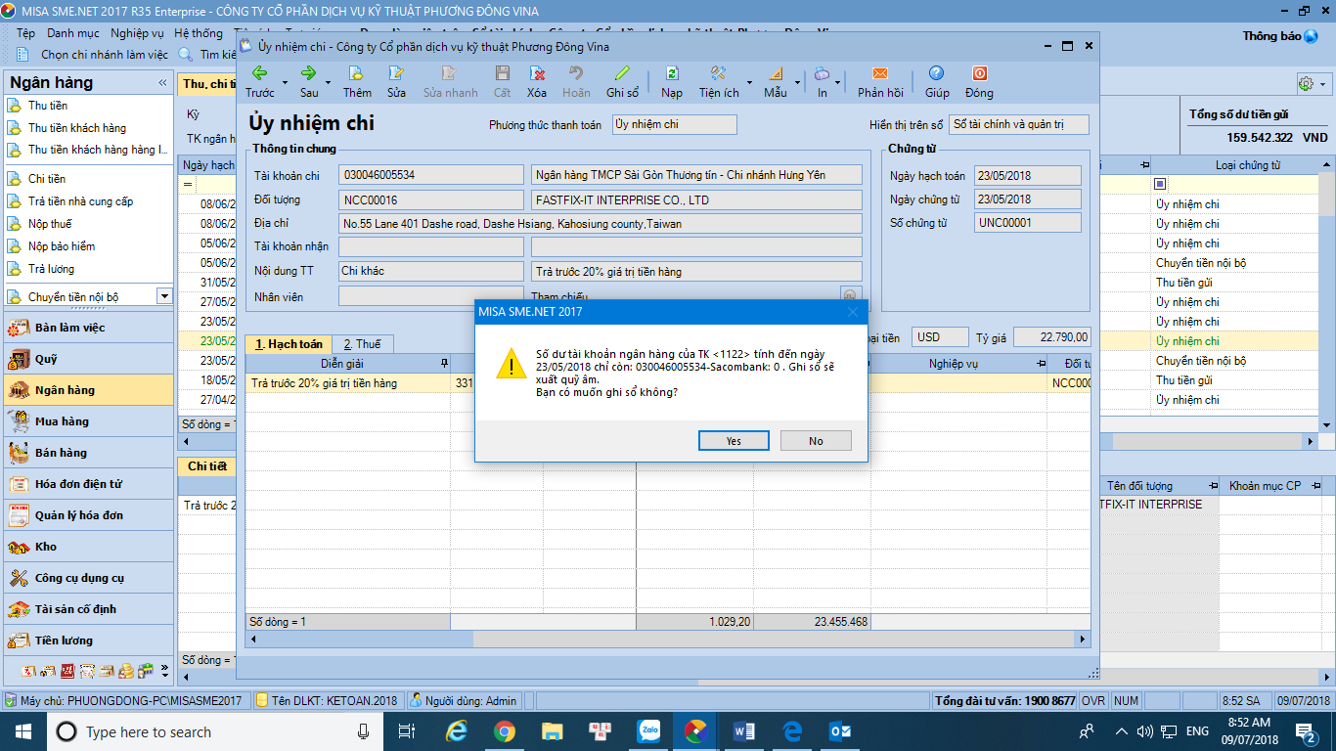The width and height of the screenshot is (1336, 751).
Task: Click the In (print) toolbar icon
Action: [823, 74]
